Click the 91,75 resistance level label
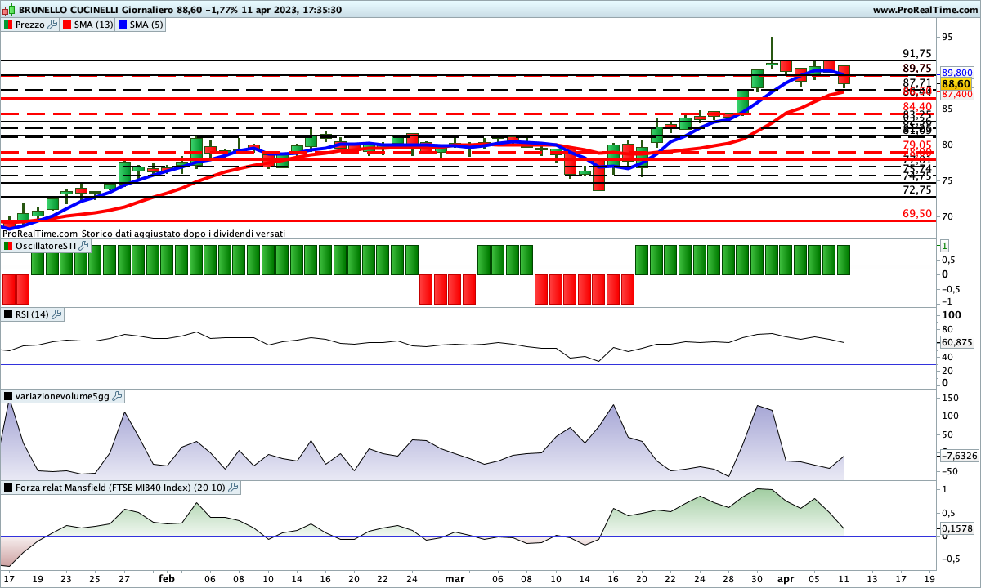The image size is (981, 588). [917, 53]
